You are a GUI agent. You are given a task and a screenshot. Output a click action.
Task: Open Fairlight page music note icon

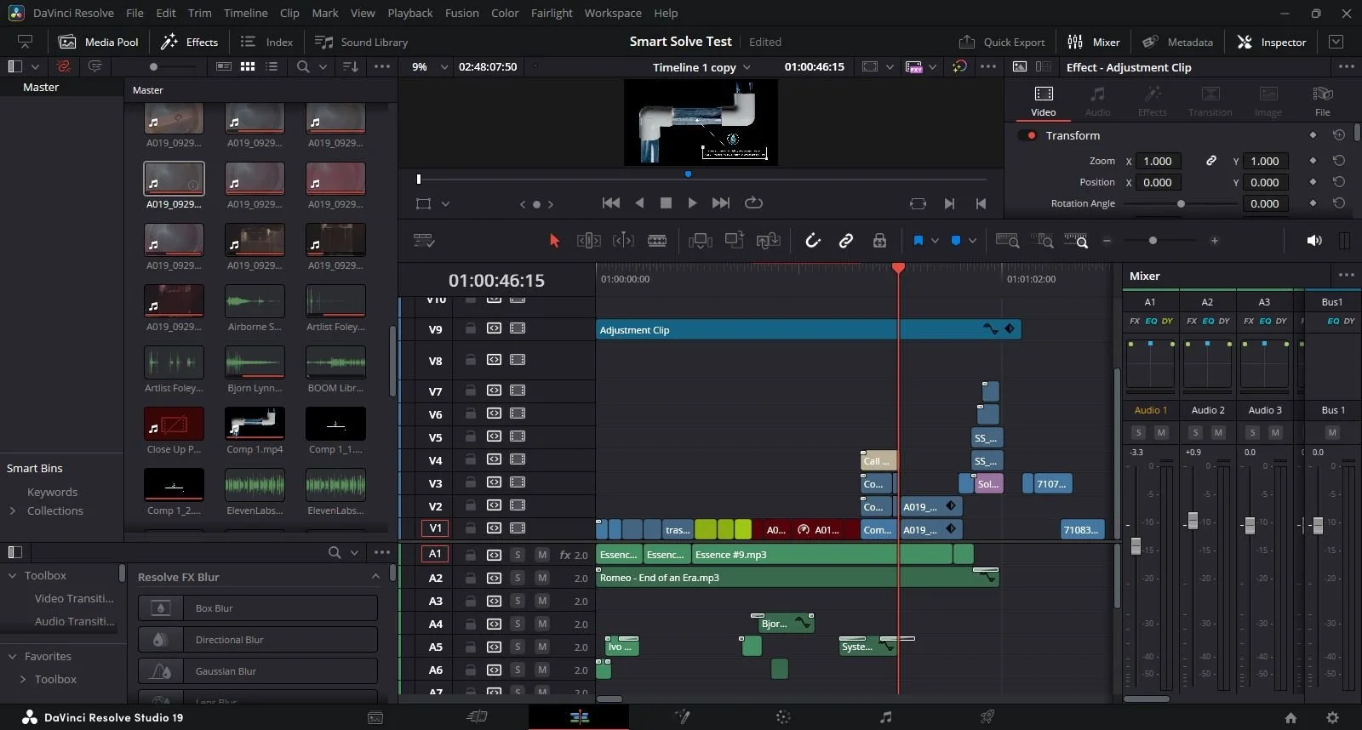[886, 717]
